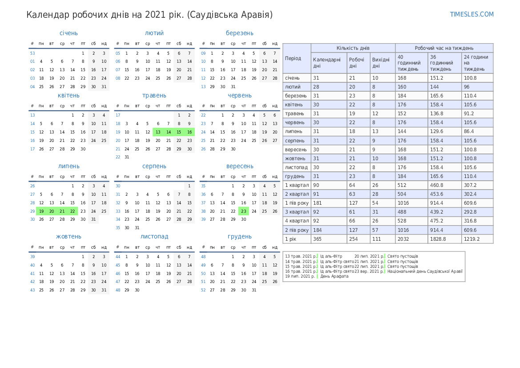Select the 'вересень' calendar month heading

click(x=239, y=166)
